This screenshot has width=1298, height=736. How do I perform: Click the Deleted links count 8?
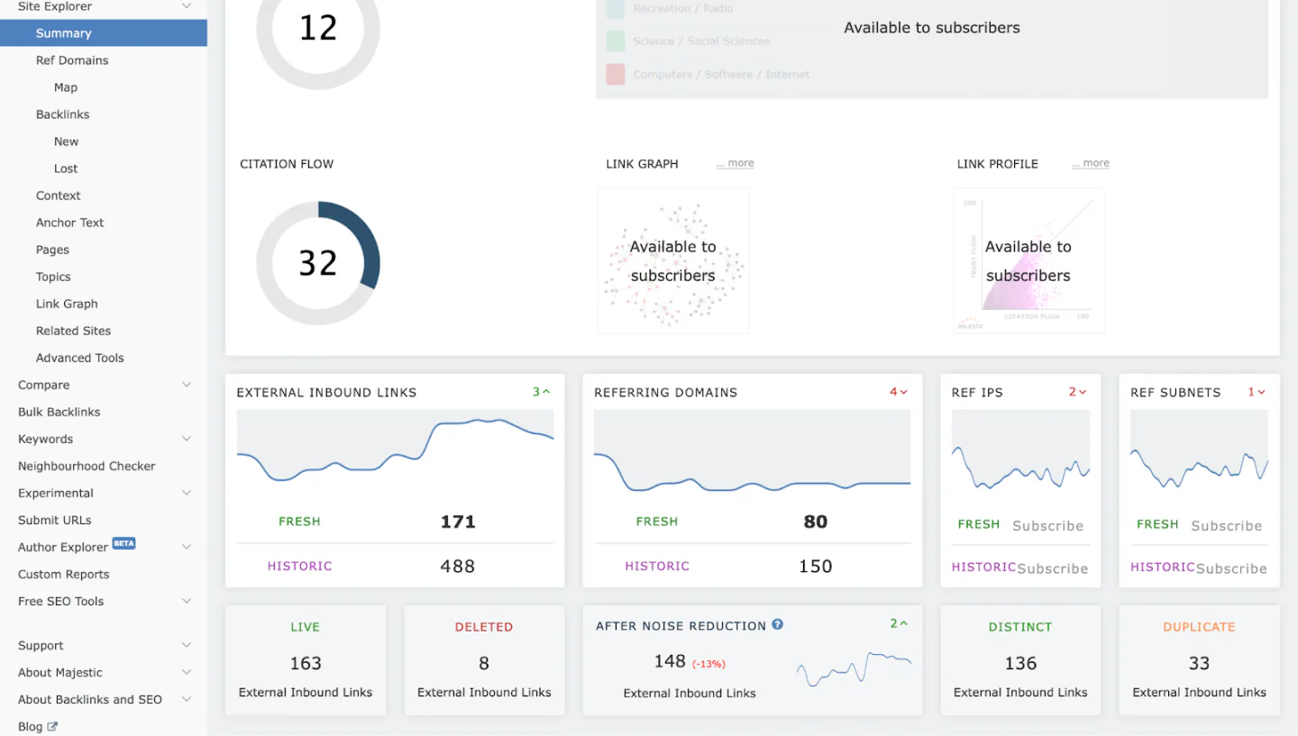[484, 664]
